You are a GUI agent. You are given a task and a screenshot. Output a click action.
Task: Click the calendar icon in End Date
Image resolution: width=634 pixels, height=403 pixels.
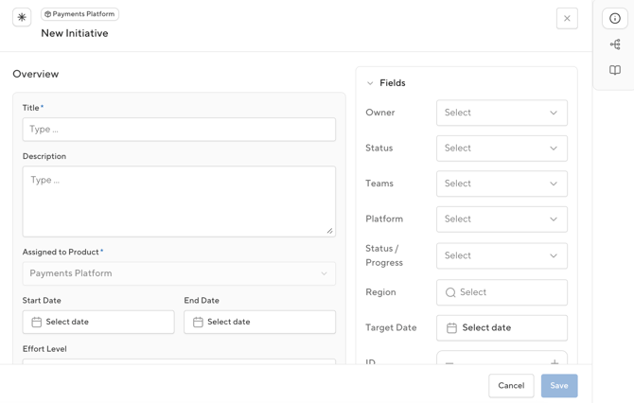pyautogui.click(x=198, y=323)
